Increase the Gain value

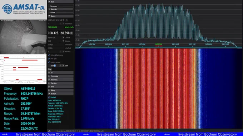tap(63, 66)
